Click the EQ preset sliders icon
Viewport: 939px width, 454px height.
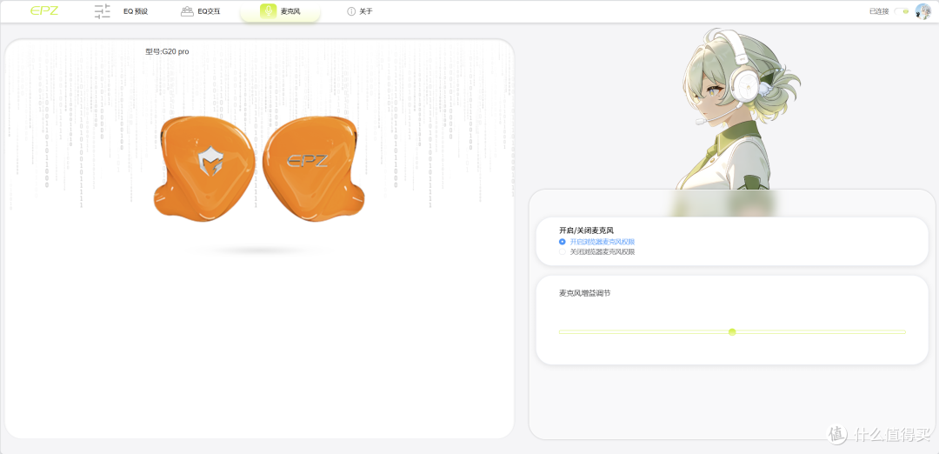click(x=103, y=11)
